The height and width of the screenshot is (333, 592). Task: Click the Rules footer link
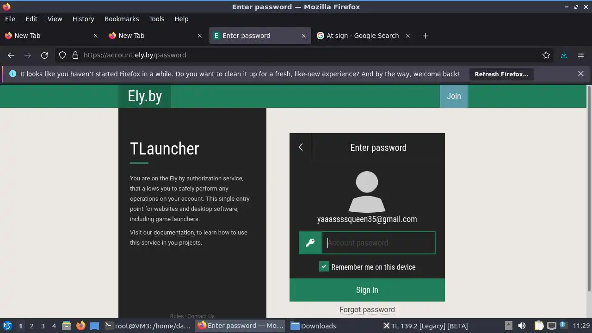click(177, 316)
